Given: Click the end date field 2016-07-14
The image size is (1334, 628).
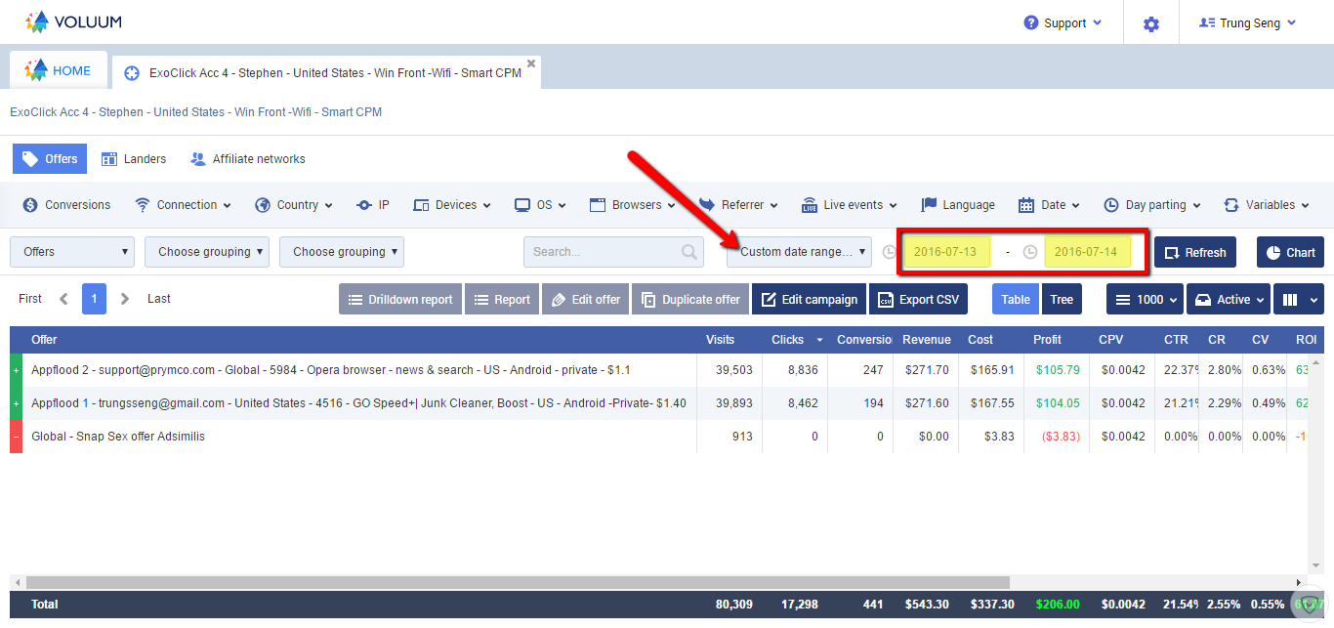Looking at the screenshot, I should (1088, 252).
